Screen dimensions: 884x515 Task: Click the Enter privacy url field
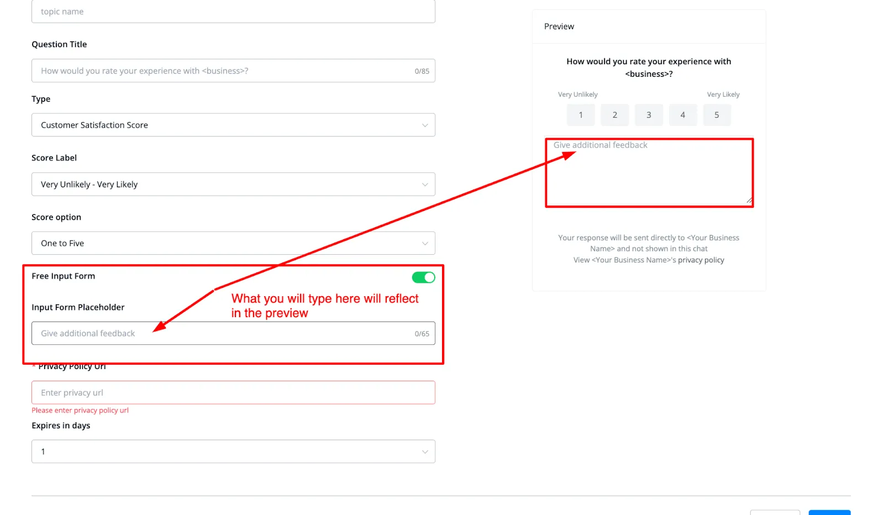(x=233, y=392)
